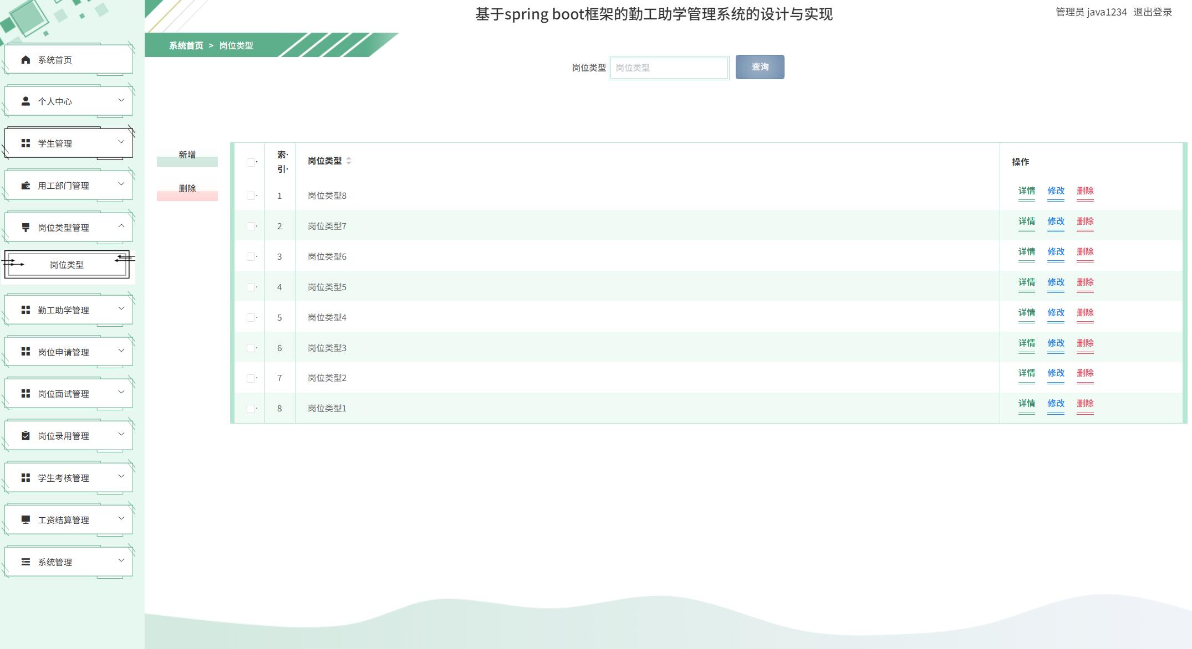Check the checkbox for row 岗位类型8

click(x=251, y=196)
